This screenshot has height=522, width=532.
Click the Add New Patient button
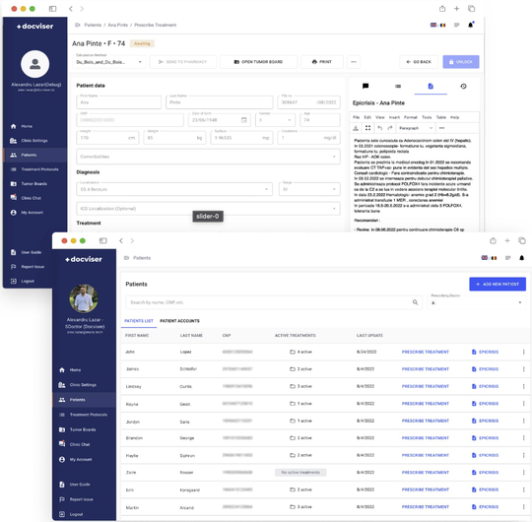click(498, 285)
